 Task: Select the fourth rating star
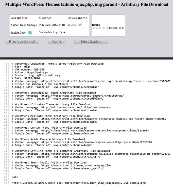point(104,28)
